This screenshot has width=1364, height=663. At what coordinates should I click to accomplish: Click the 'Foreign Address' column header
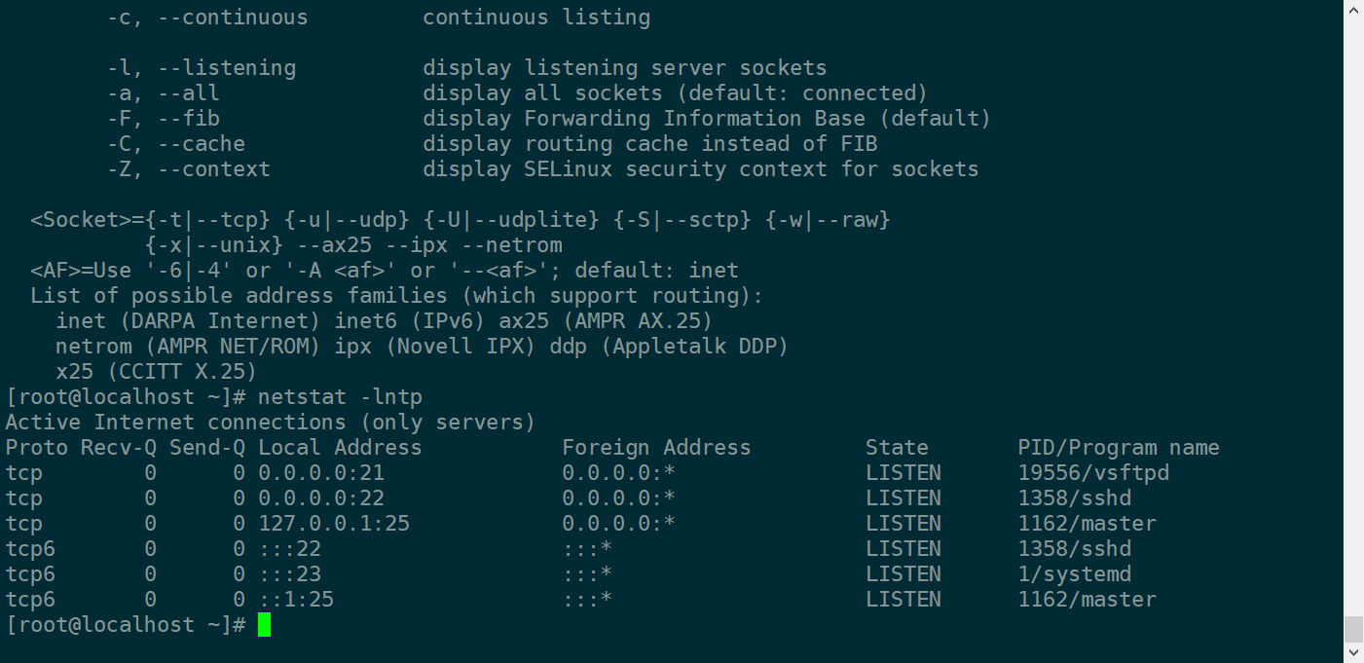pyautogui.click(x=656, y=448)
